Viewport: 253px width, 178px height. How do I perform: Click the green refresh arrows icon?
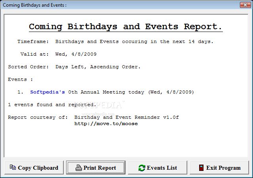coord(142,168)
